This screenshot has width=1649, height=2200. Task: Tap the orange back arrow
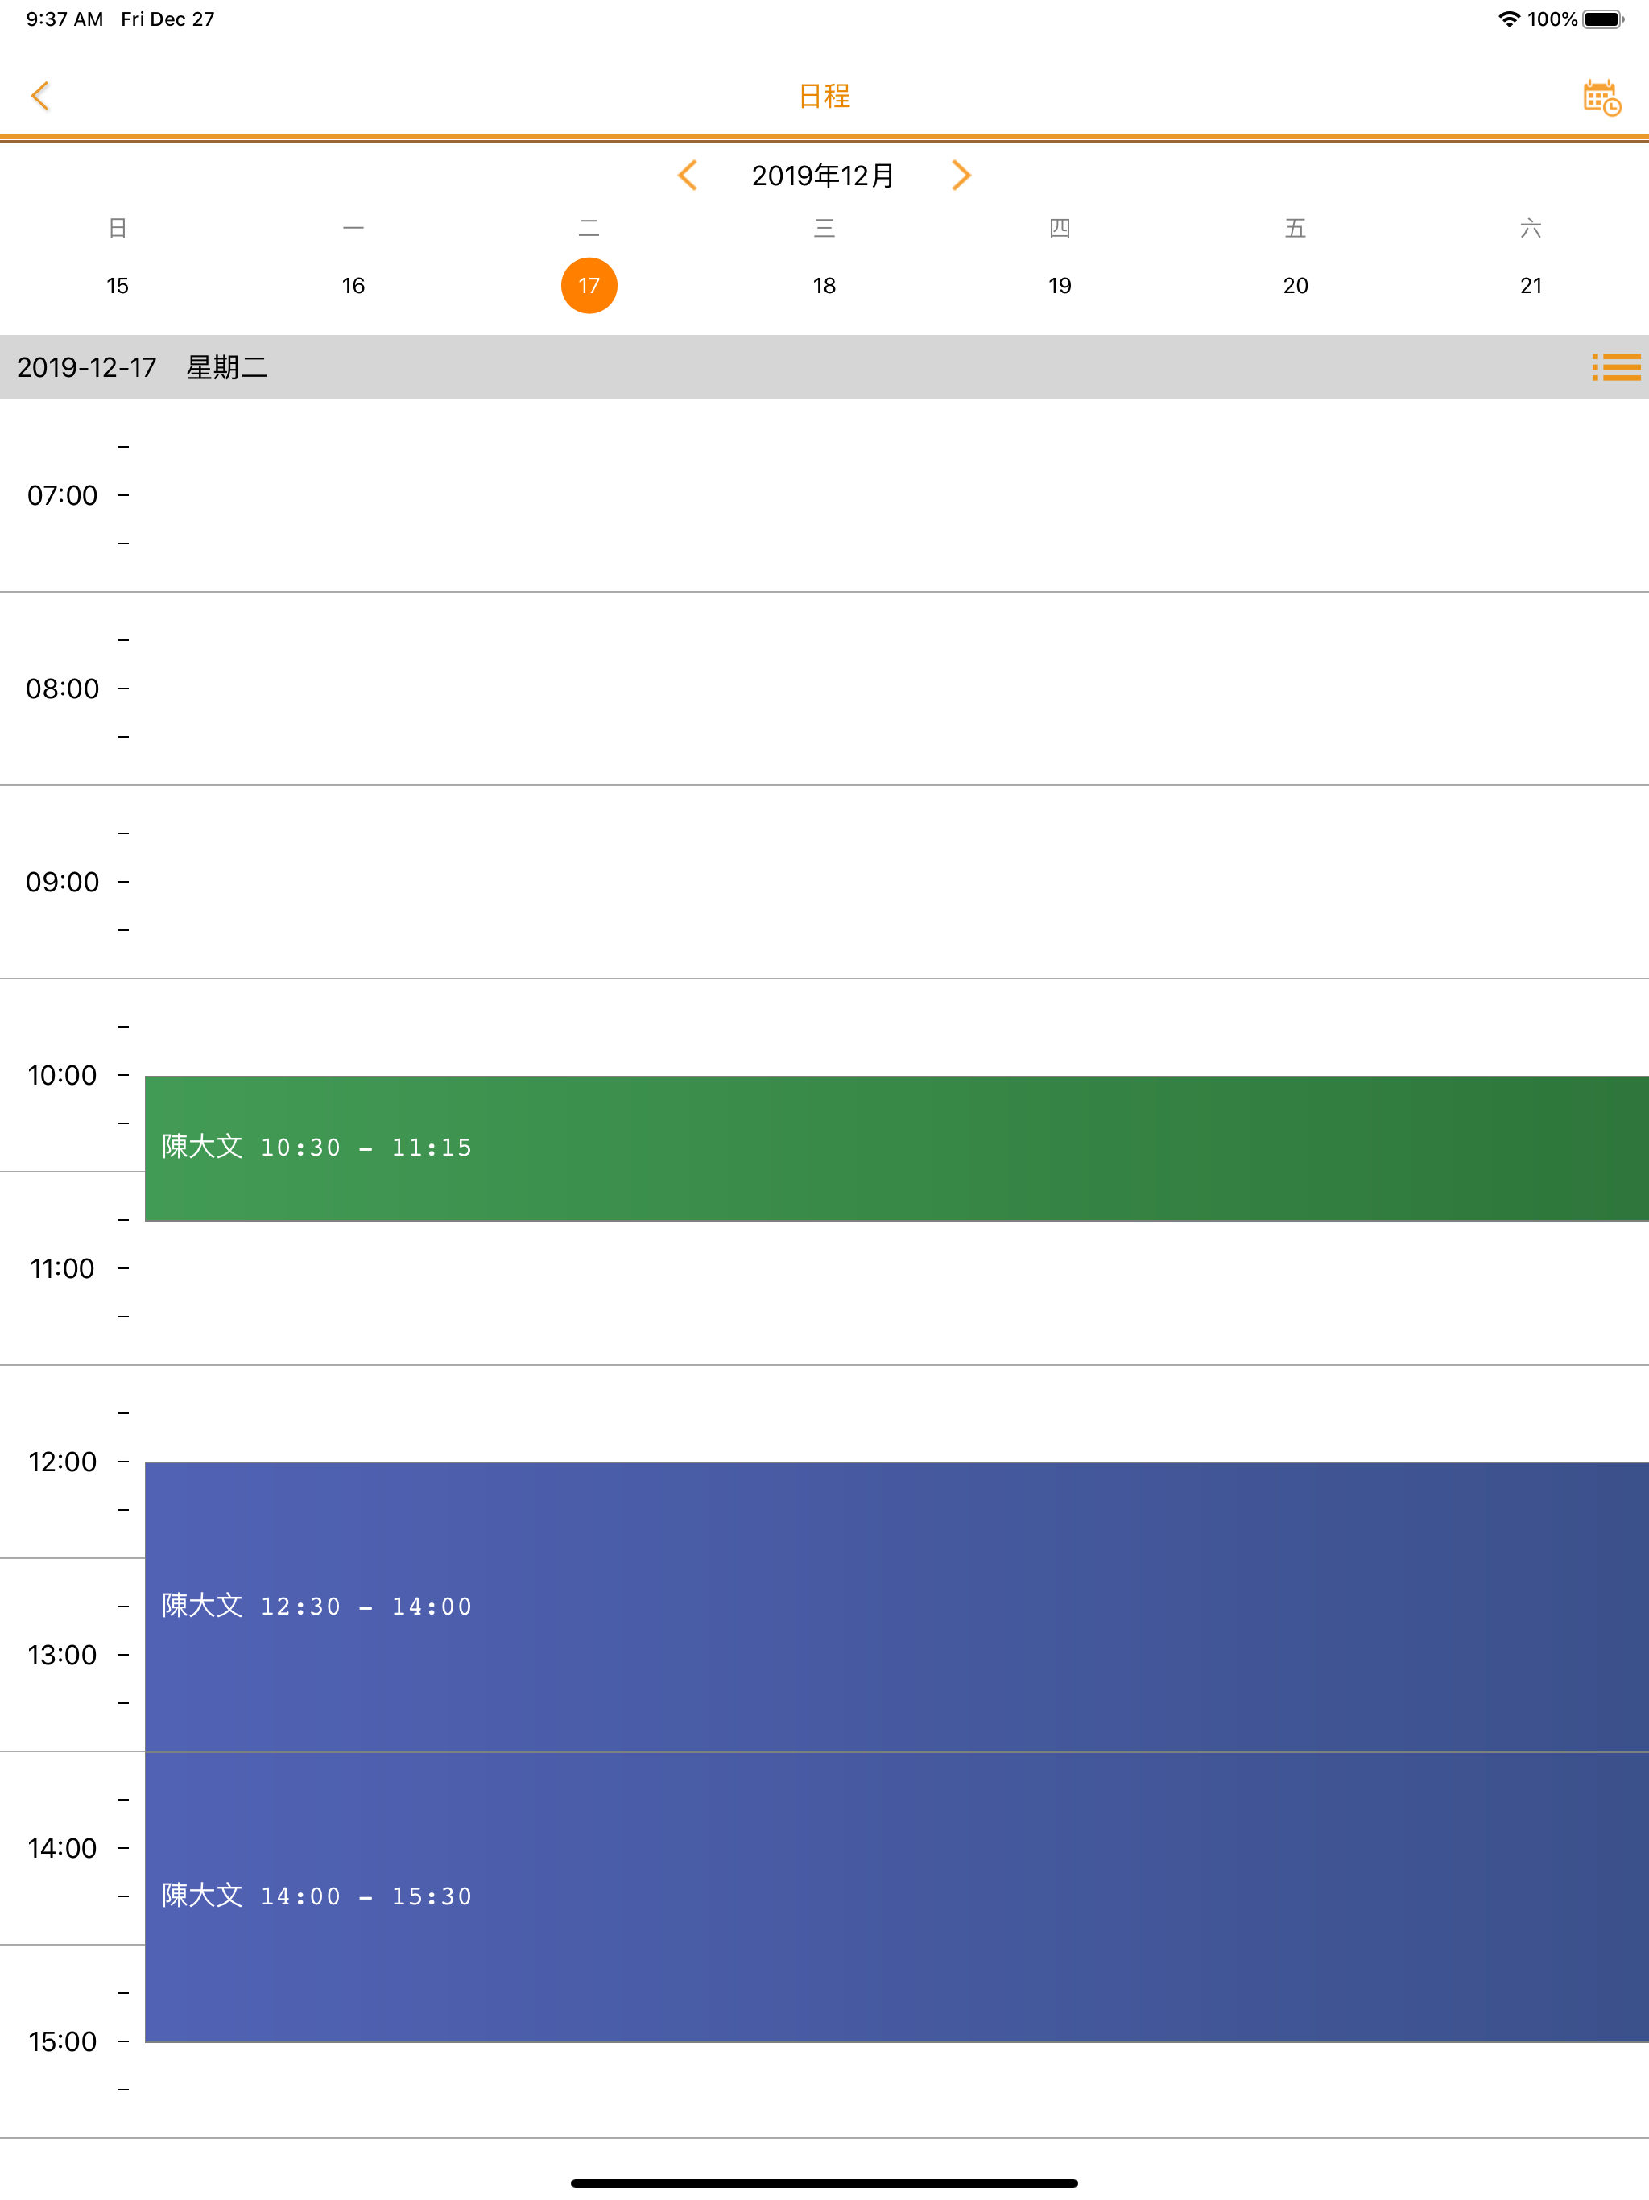click(x=39, y=96)
